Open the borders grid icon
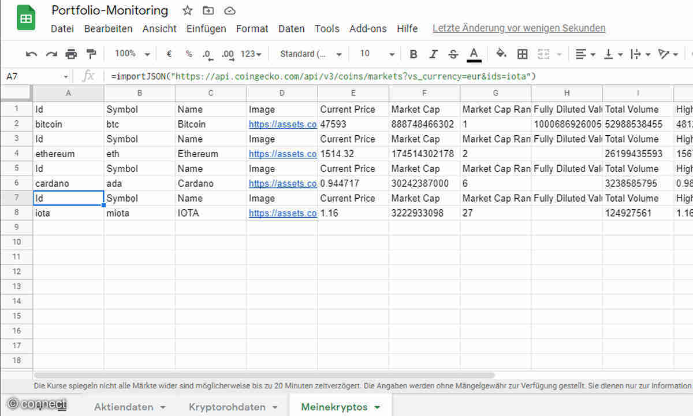693x416 pixels. click(522, 54)
